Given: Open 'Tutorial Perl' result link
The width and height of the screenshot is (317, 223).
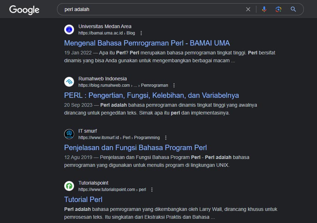Looking at the screenshot, I should click(x=83, y=200).
